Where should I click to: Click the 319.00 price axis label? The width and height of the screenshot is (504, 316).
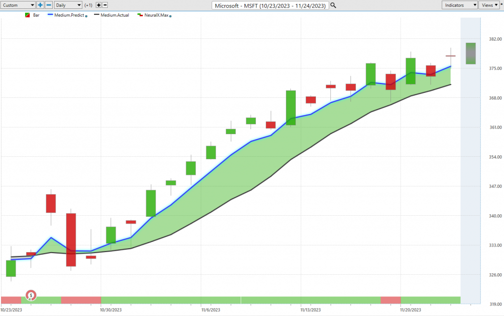click(x=495, y=304)
